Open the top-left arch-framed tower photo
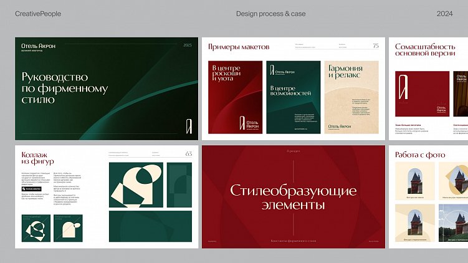The image size is (468, 263). 415,181
